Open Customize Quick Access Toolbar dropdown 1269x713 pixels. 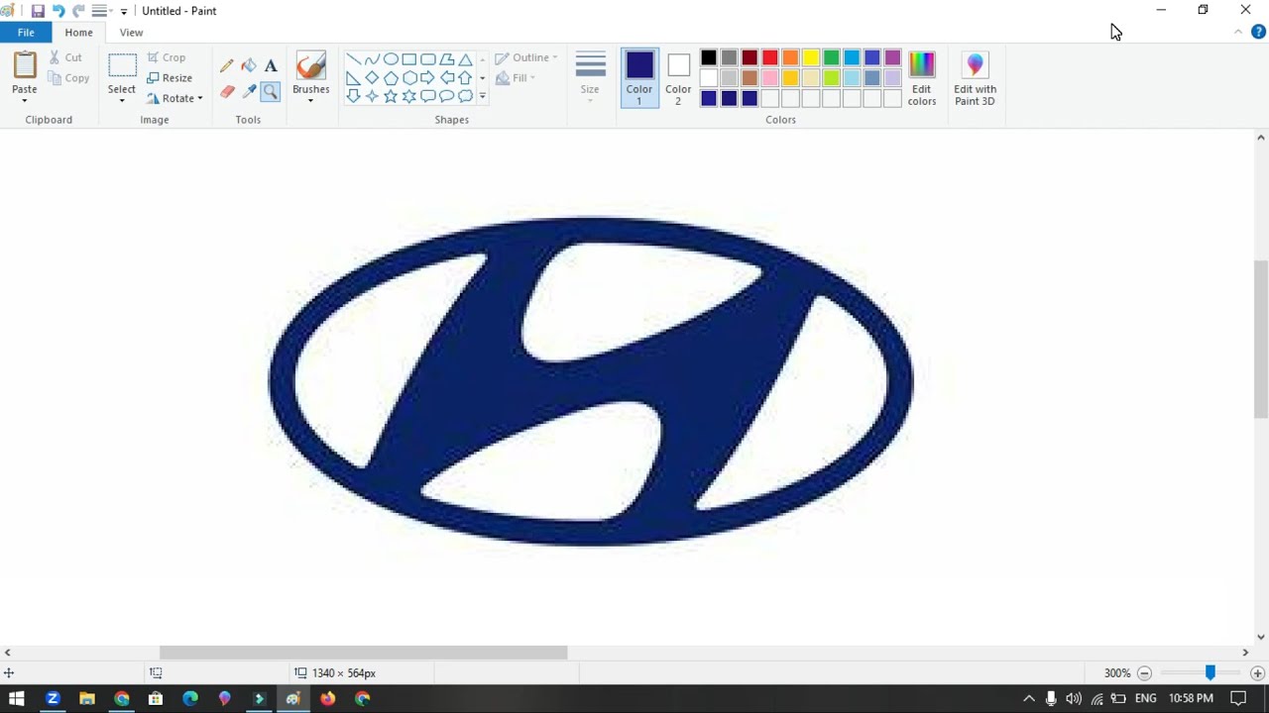124,11
